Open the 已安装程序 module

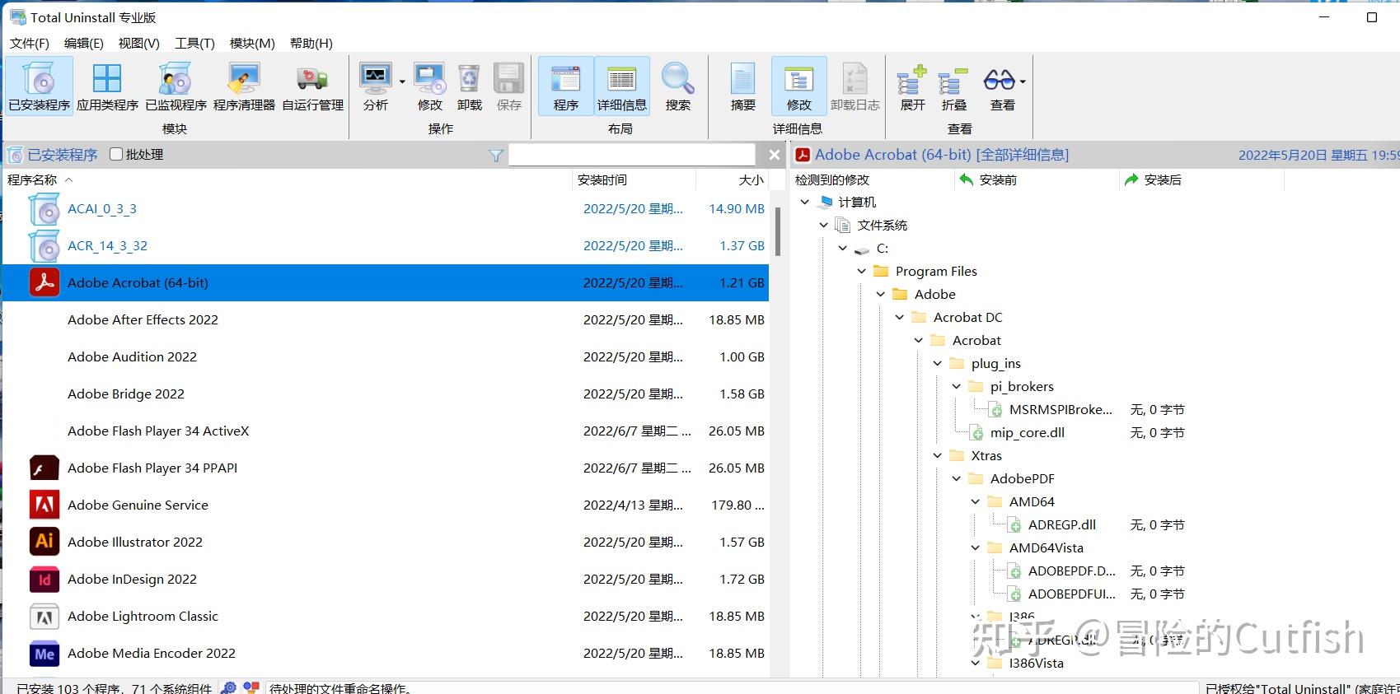coord(39,86)
